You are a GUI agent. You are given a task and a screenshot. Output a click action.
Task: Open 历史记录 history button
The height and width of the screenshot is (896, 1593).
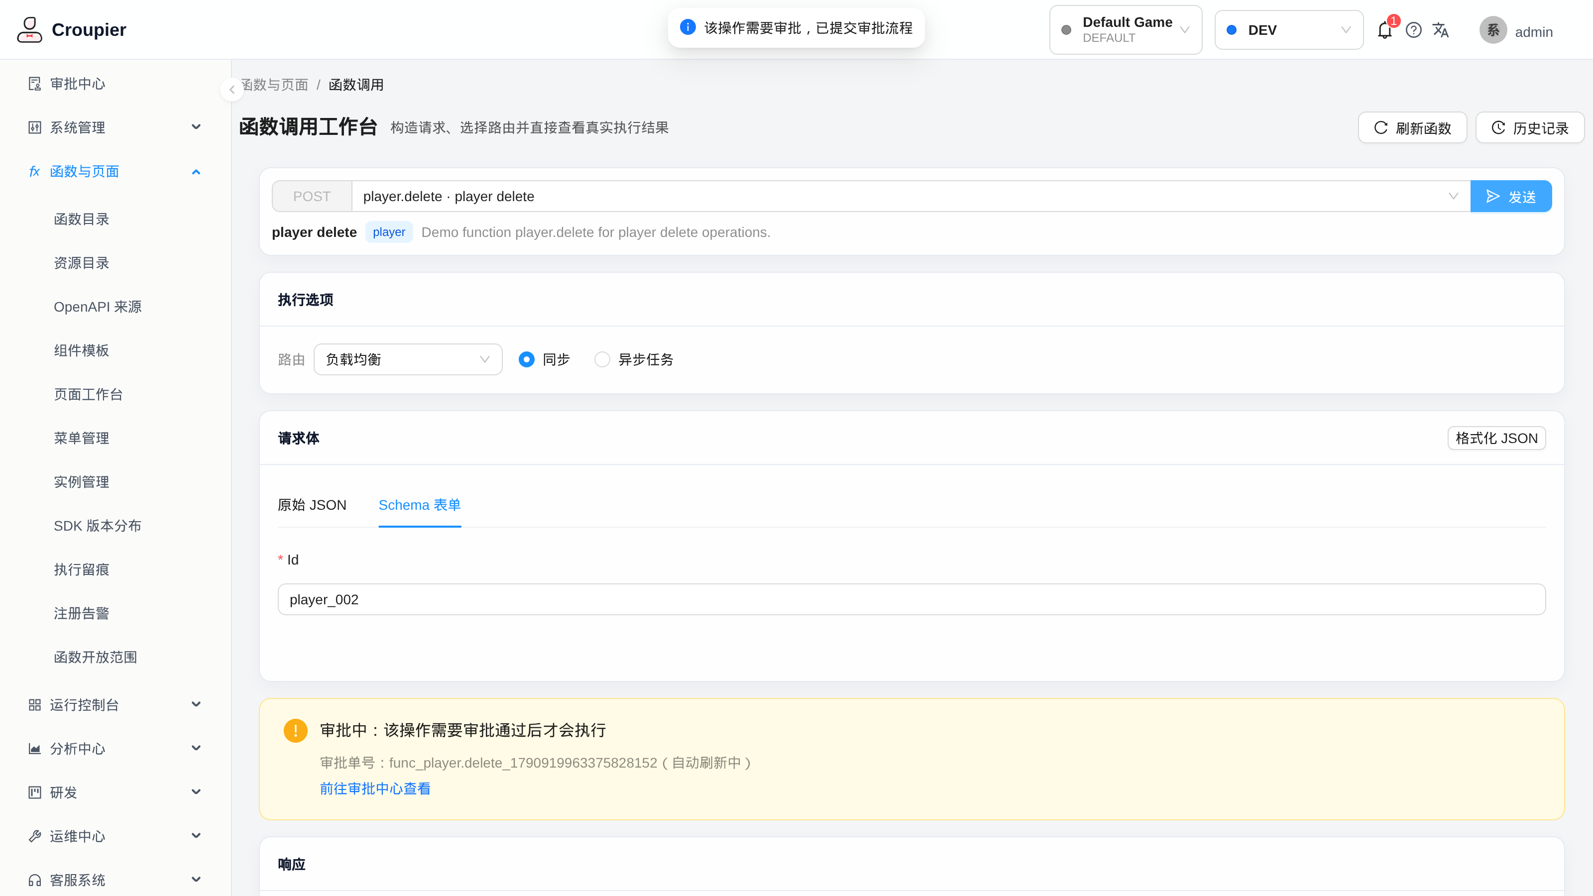tap(1530, 127)
